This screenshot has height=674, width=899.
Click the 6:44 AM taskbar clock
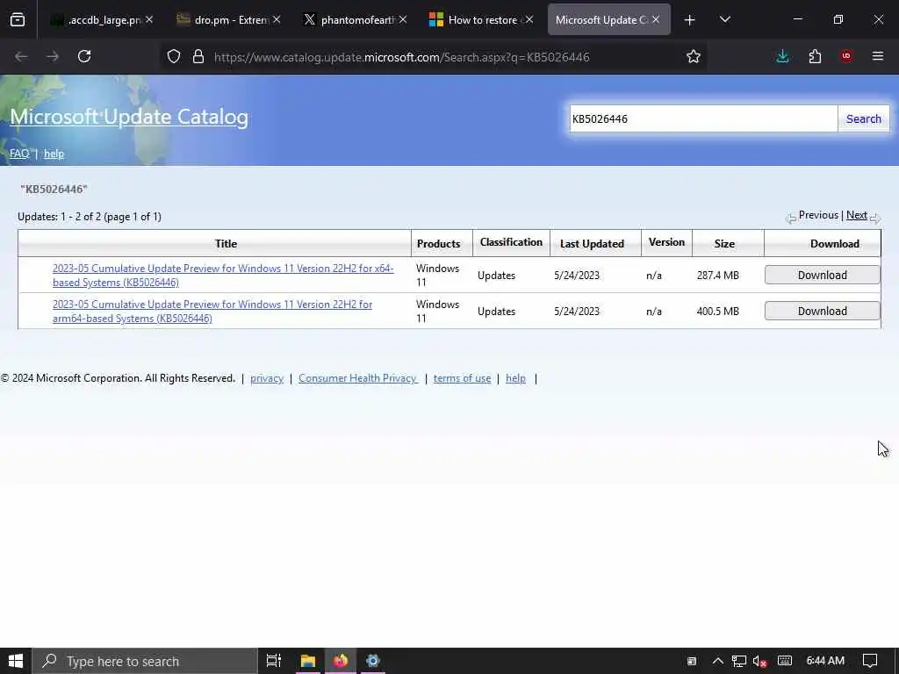coord(825,661)
